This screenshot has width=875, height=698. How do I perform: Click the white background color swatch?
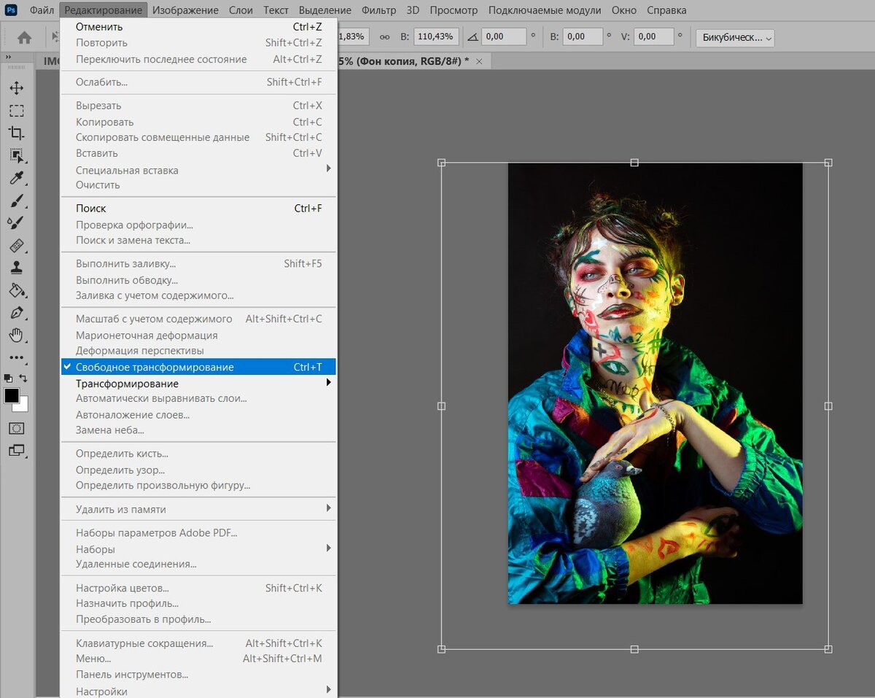24,406
